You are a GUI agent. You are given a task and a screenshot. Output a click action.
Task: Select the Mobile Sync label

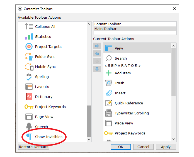pyautogui.click(x=45, y=67)
